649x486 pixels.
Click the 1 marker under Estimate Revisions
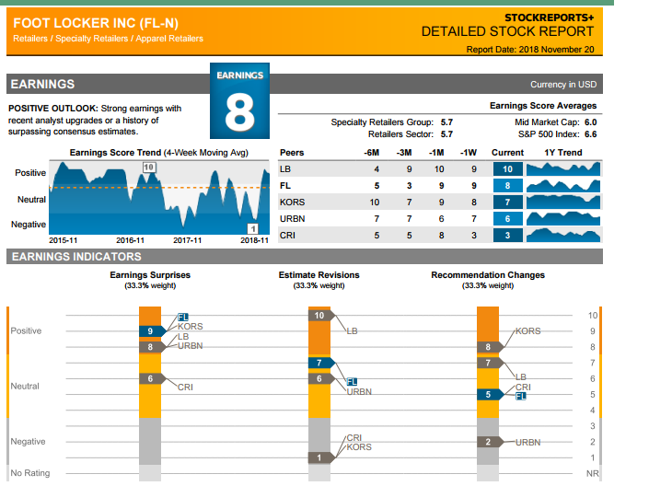point(321,457)
